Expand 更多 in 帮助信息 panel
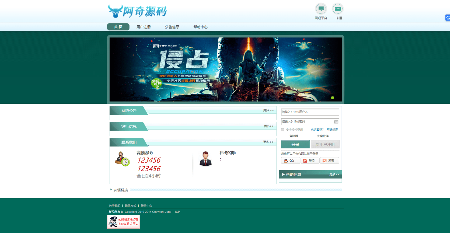The width and height of the screenshot is (450, 233). (334, 174)
